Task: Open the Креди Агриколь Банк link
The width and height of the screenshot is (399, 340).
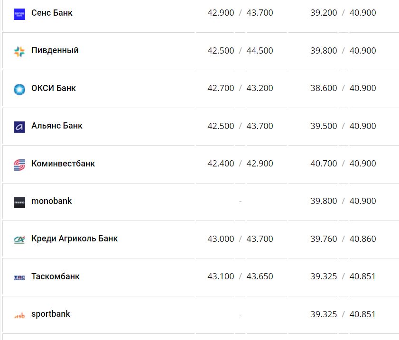Action: coord(74,239)
